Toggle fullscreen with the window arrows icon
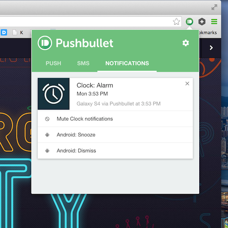 click(x=214, y=7)
